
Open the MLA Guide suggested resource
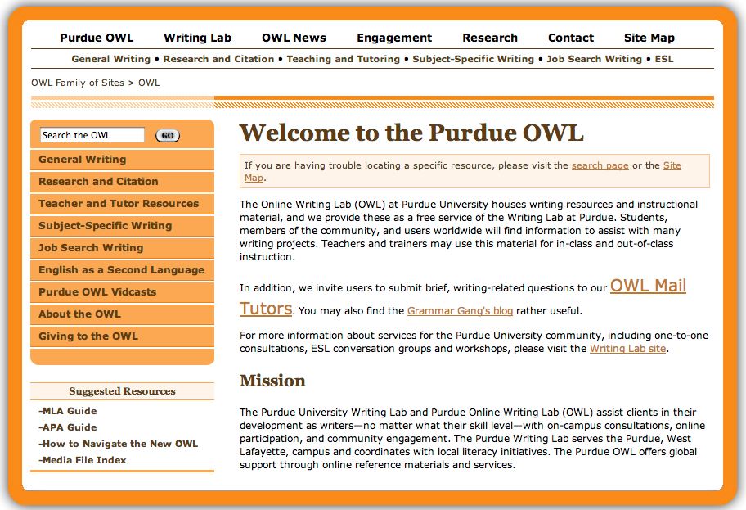[69, 411]
